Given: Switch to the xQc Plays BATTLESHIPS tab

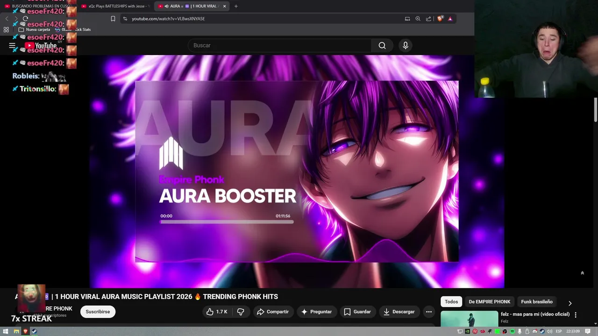Looking at the screenshot, I should [116, 6].
